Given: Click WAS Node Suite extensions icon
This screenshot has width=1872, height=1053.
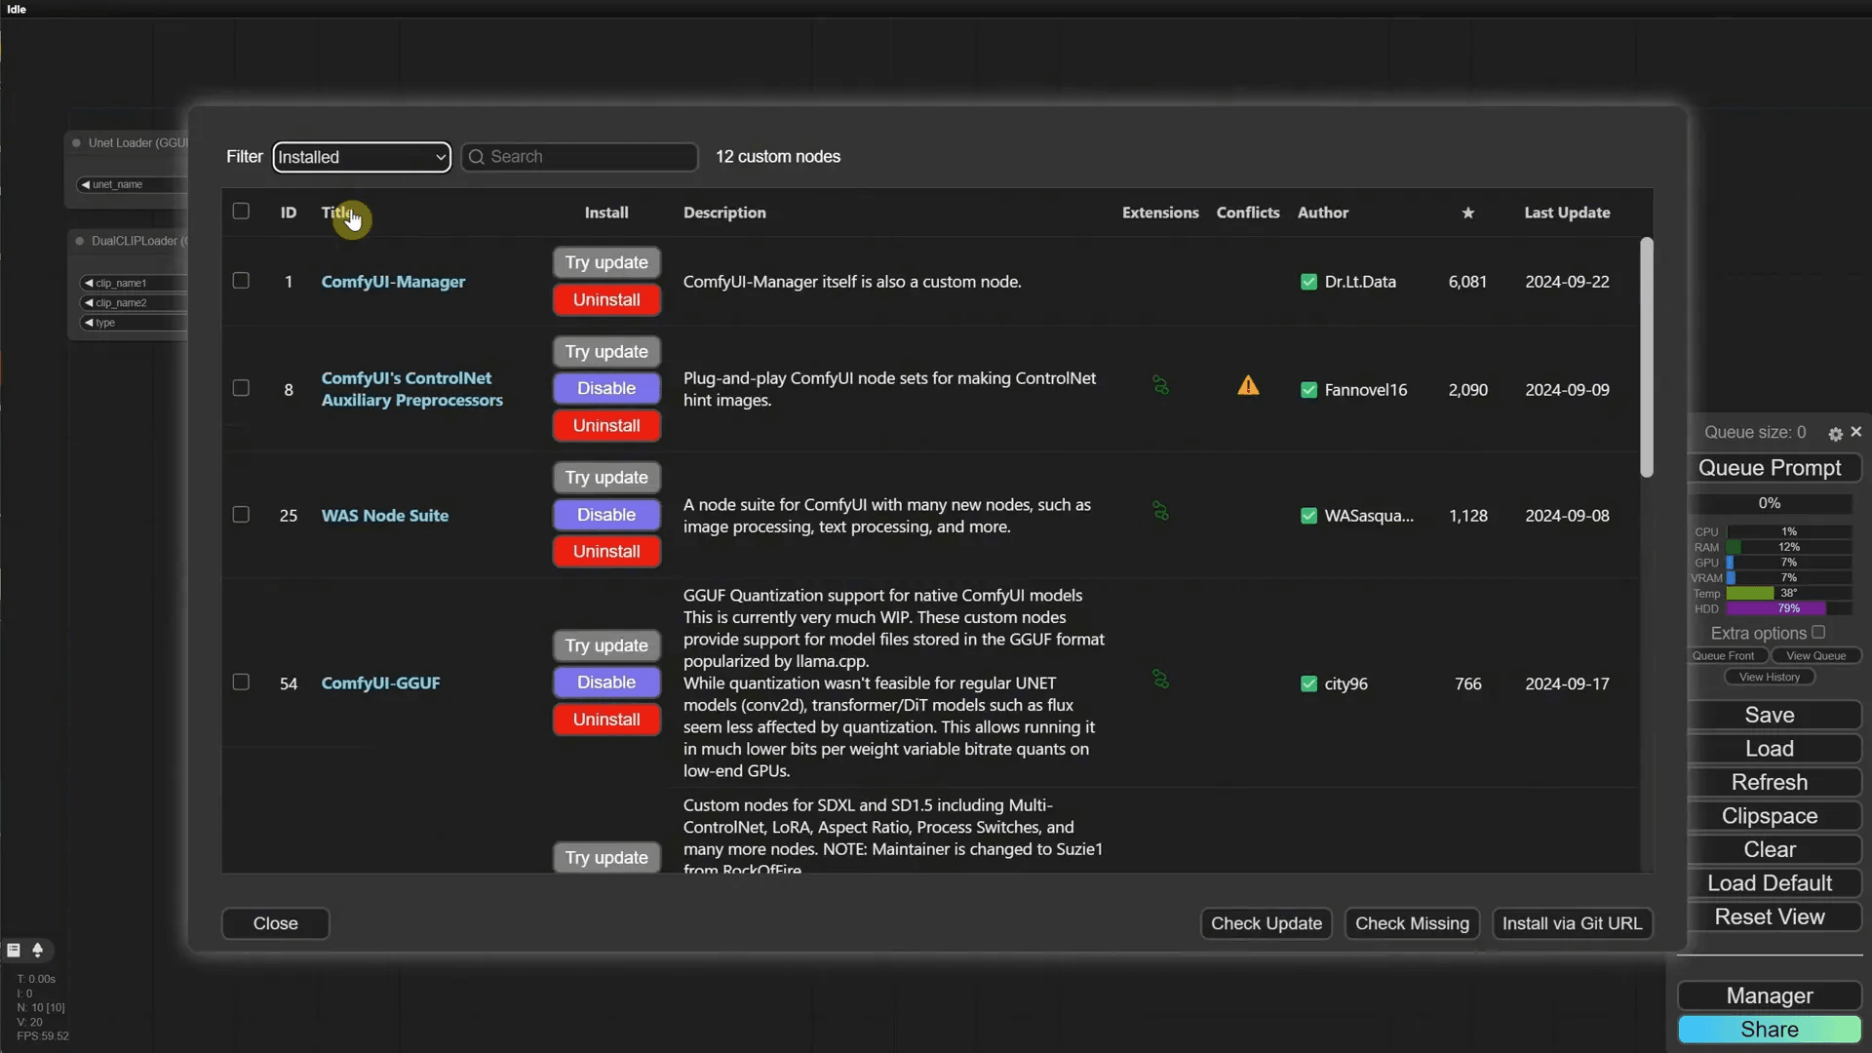Looking at the screenshot, I should click(x=1160, y=512).
